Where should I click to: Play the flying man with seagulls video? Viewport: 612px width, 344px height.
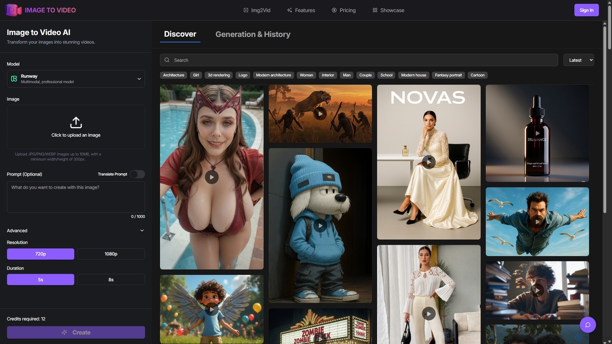(537, 222)
